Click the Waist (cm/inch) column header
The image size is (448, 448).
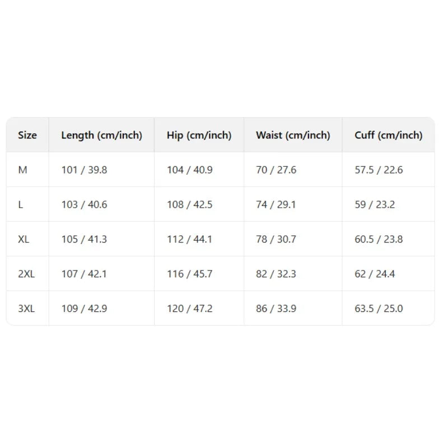tap(293, 135)
